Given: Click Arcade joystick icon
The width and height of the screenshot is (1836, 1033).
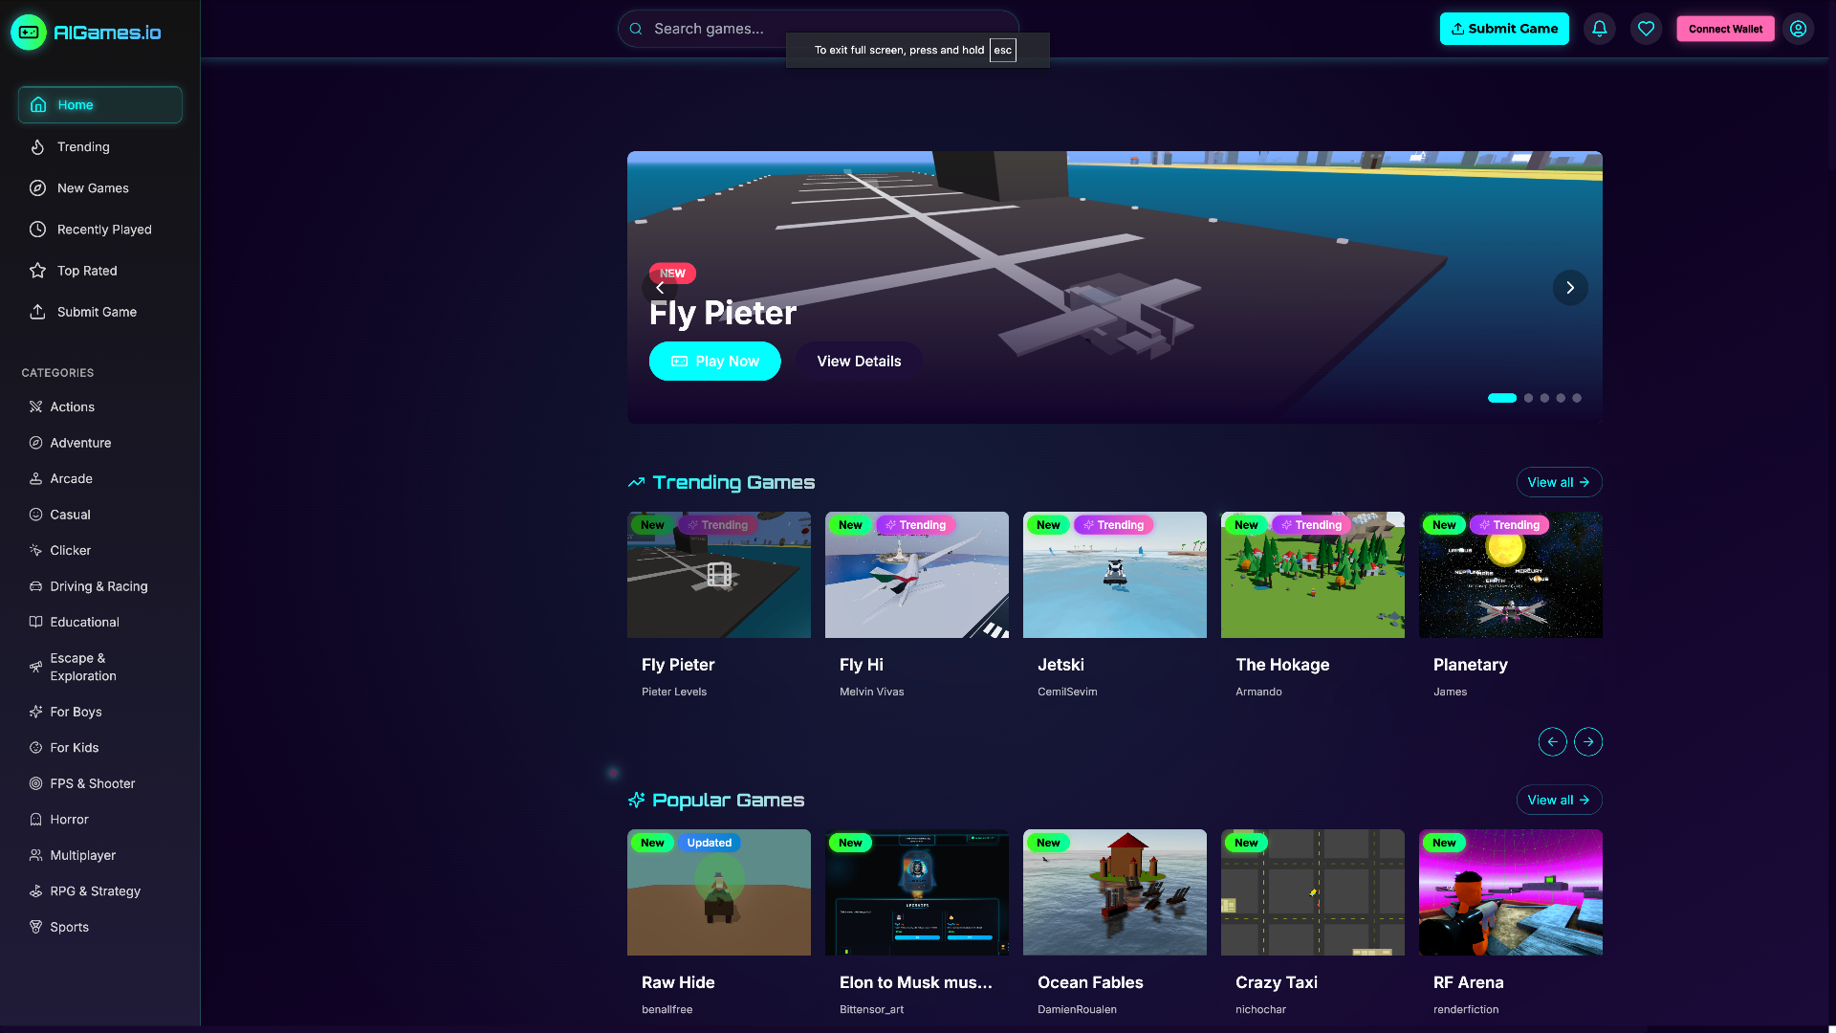Looking at the screenshot, I should pos(35,478).
